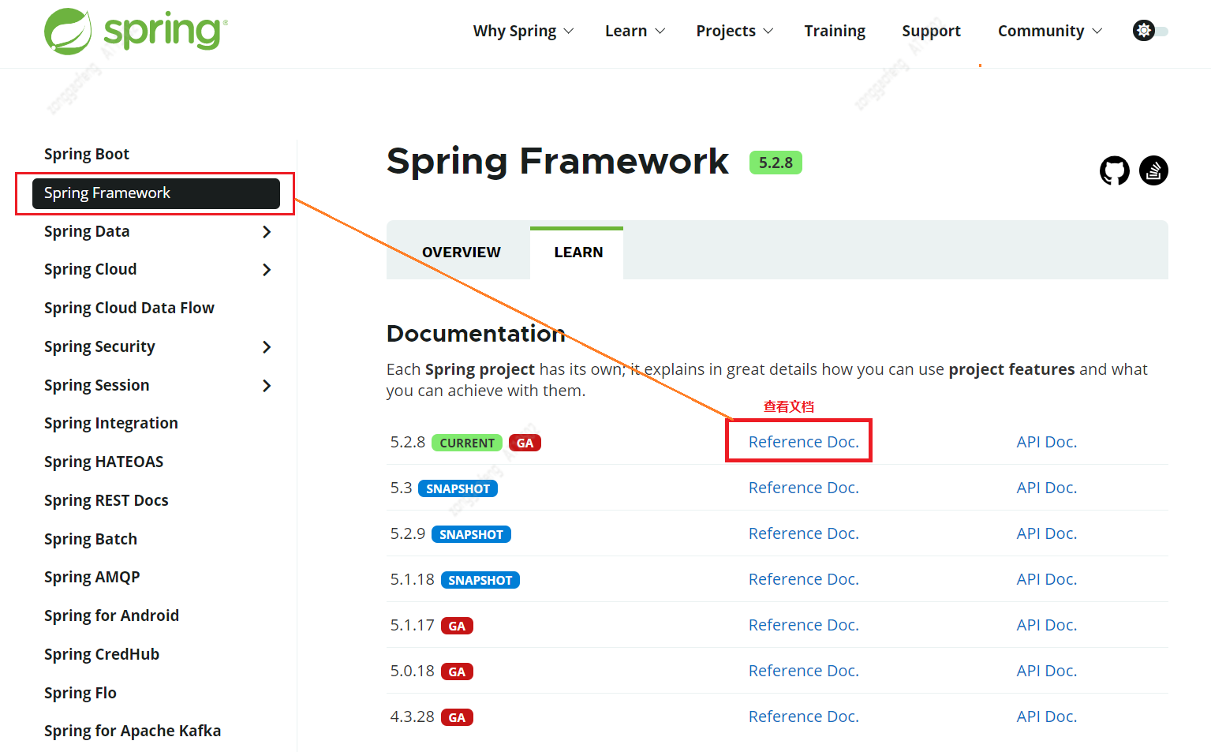
Task: Select Spring Integration in the sidebar
Action: pyautogui.click(x=110, y=423)
